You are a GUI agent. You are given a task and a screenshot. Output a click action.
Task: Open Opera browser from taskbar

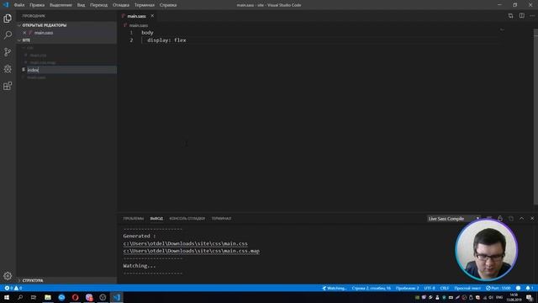click(x=75, y=297)
